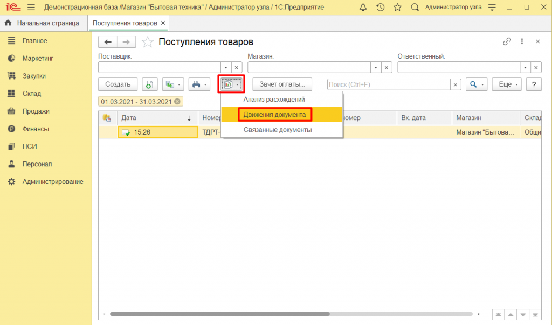
Task: Click the notifications bell icon
Action: pos(363,8)
